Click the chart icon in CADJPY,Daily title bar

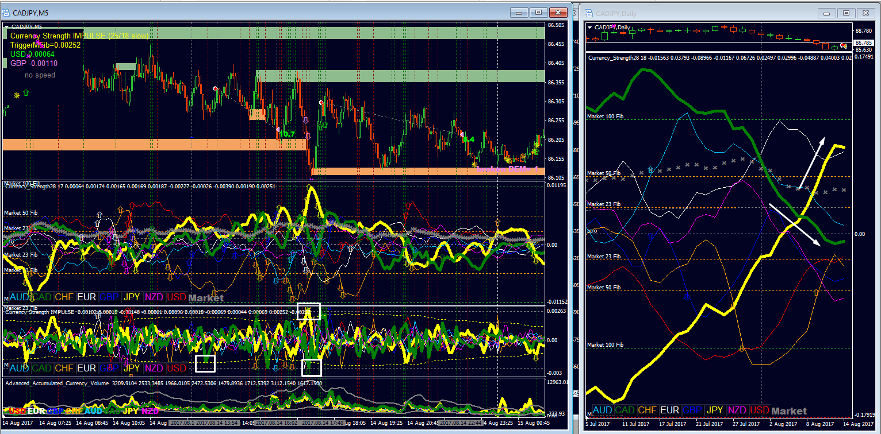tap(588, 12)
